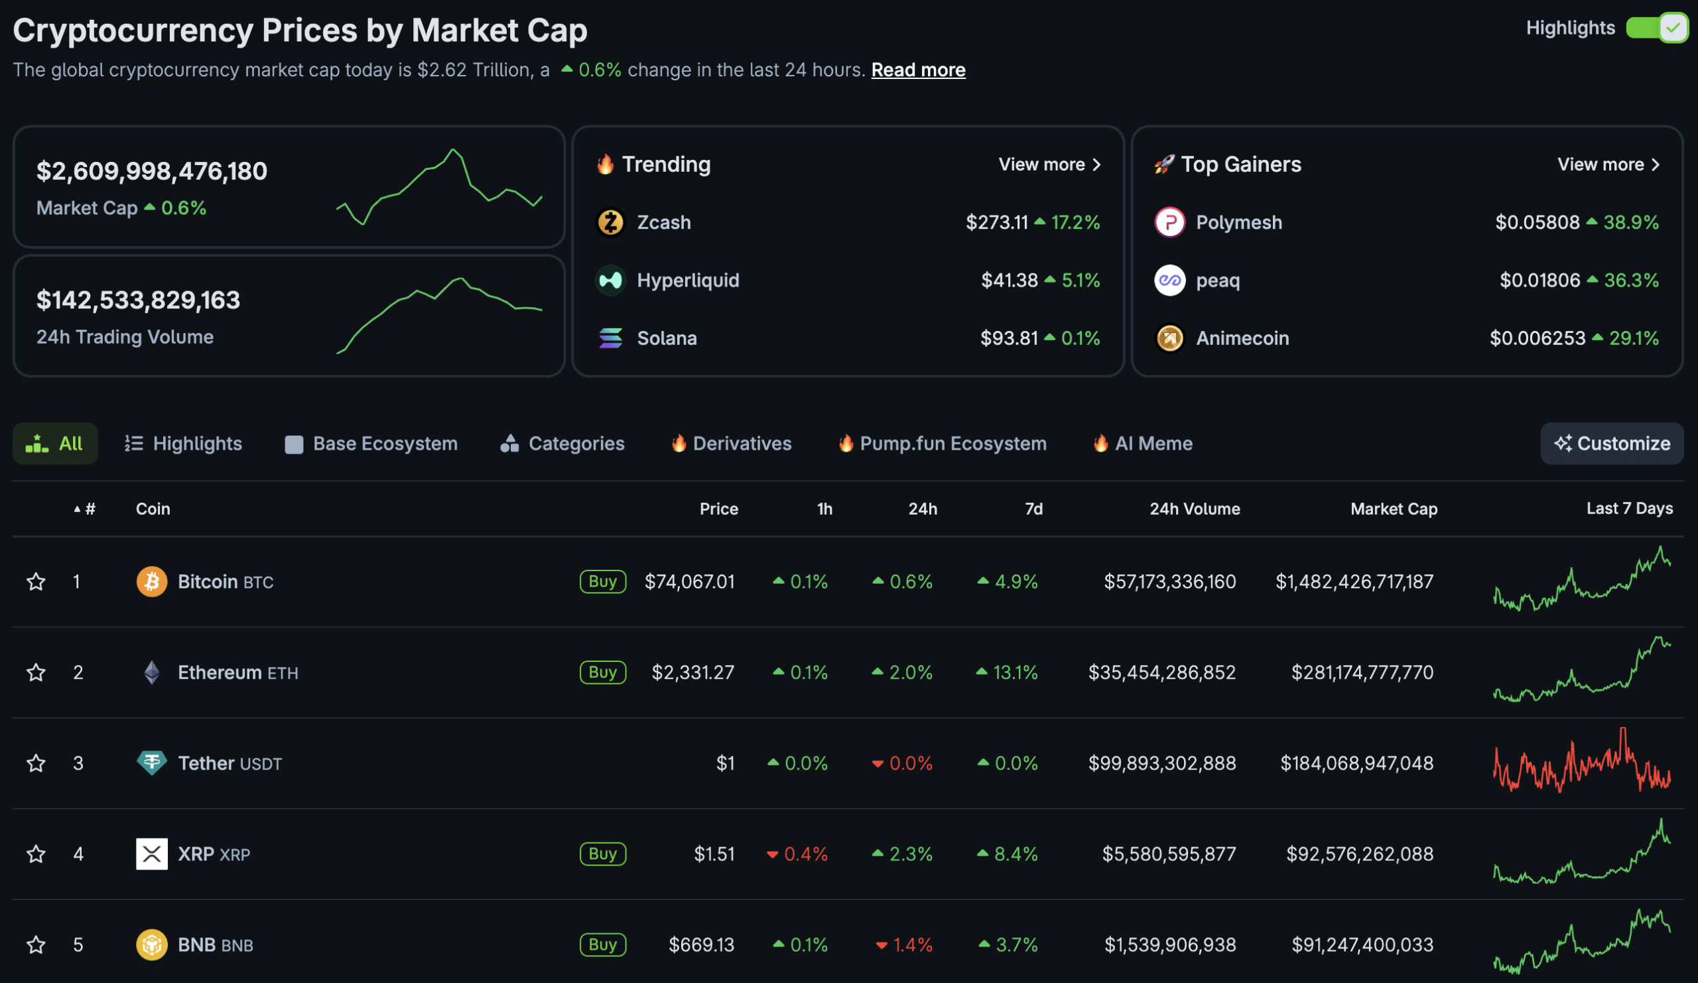Click the XRP logo icon
The width and height of the screenshot is (1698, 983).
tap(152, 854)
